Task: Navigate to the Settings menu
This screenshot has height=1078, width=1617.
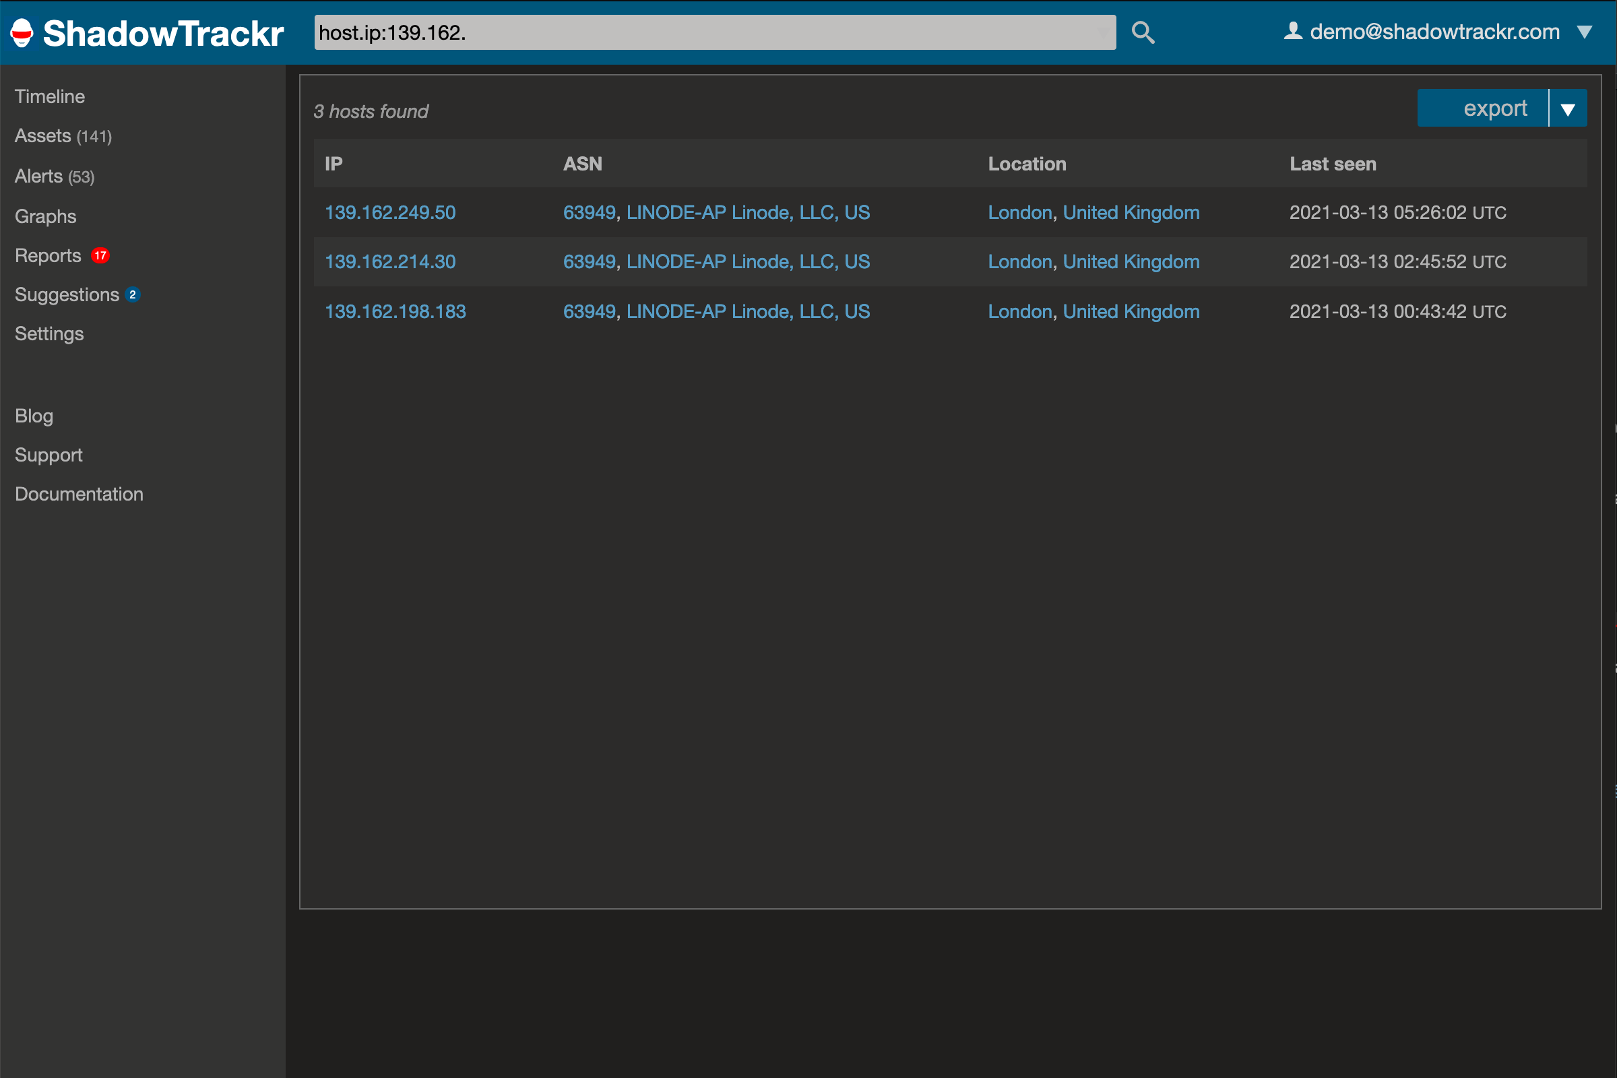Action: (x=49, y=334)
